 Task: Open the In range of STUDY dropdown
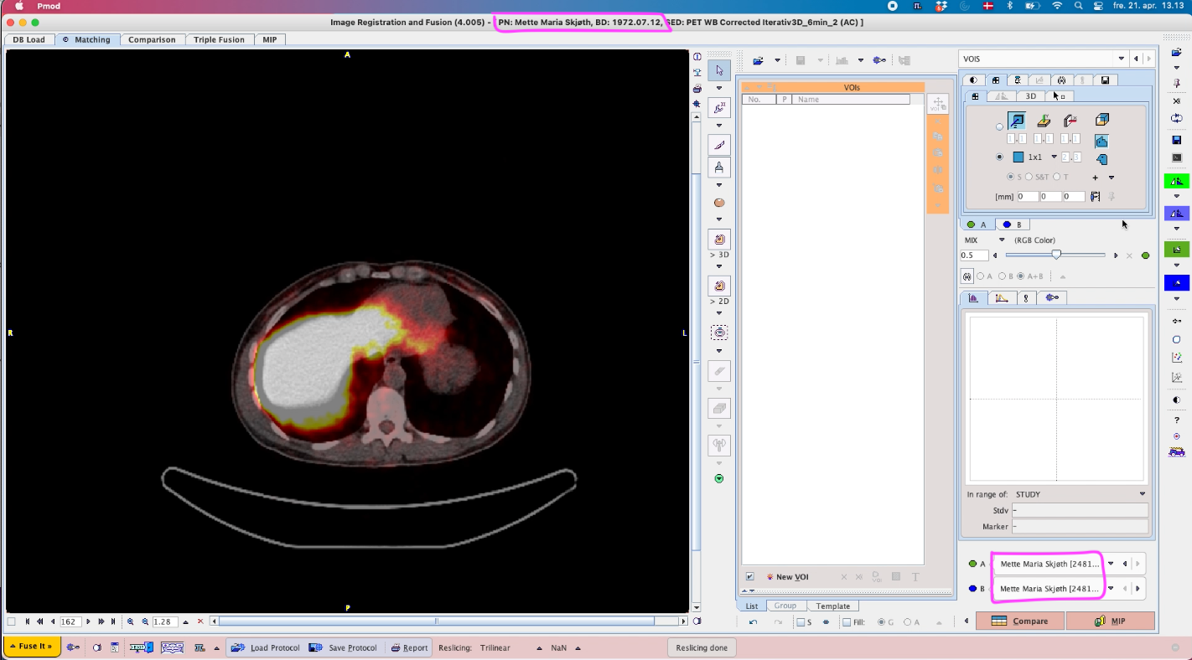pos(1142,494)
